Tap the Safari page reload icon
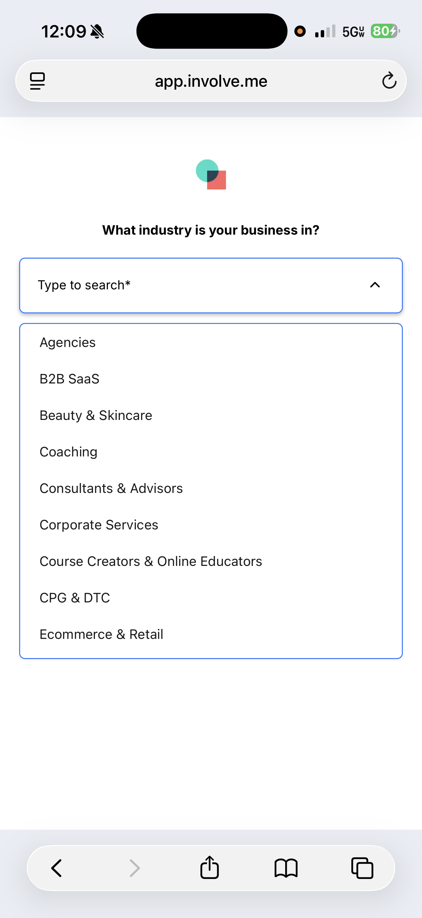This screenshot has height=918, width=422. pos(389,81)
